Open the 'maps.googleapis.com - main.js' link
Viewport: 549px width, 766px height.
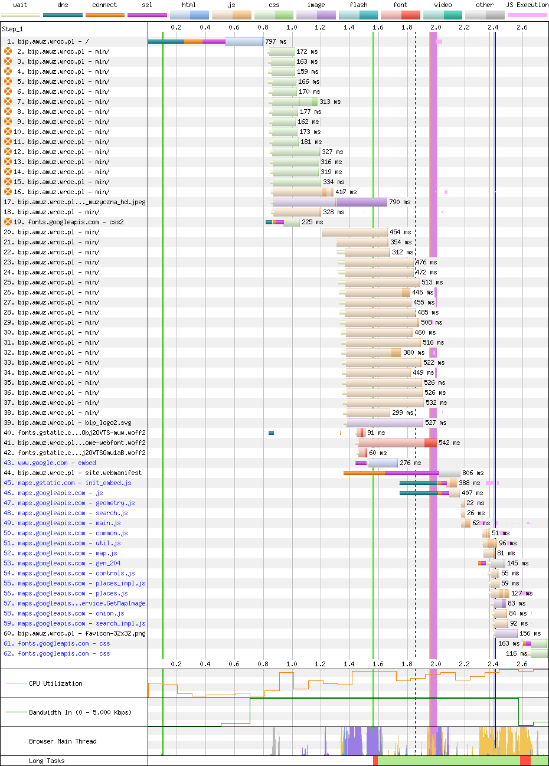pos(62,523)
